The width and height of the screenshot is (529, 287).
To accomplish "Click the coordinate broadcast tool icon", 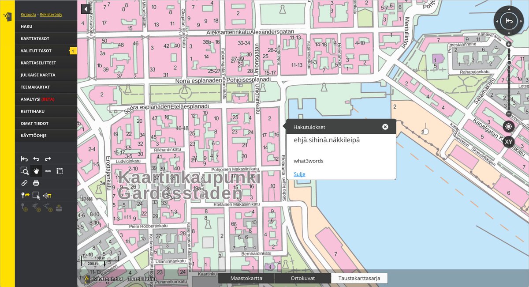I will (x=48, y=195).
